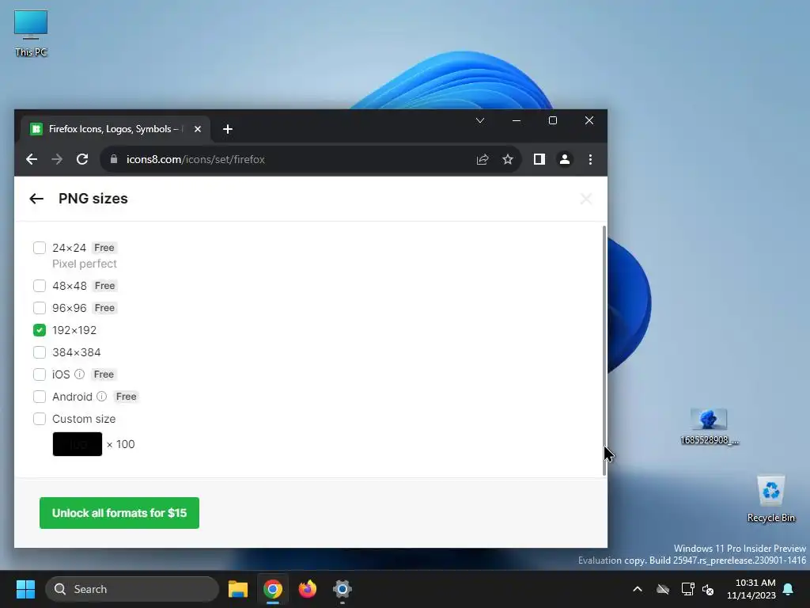Click the custom size width field
This screenshot has height=608, width=810.
click(78, 444)
